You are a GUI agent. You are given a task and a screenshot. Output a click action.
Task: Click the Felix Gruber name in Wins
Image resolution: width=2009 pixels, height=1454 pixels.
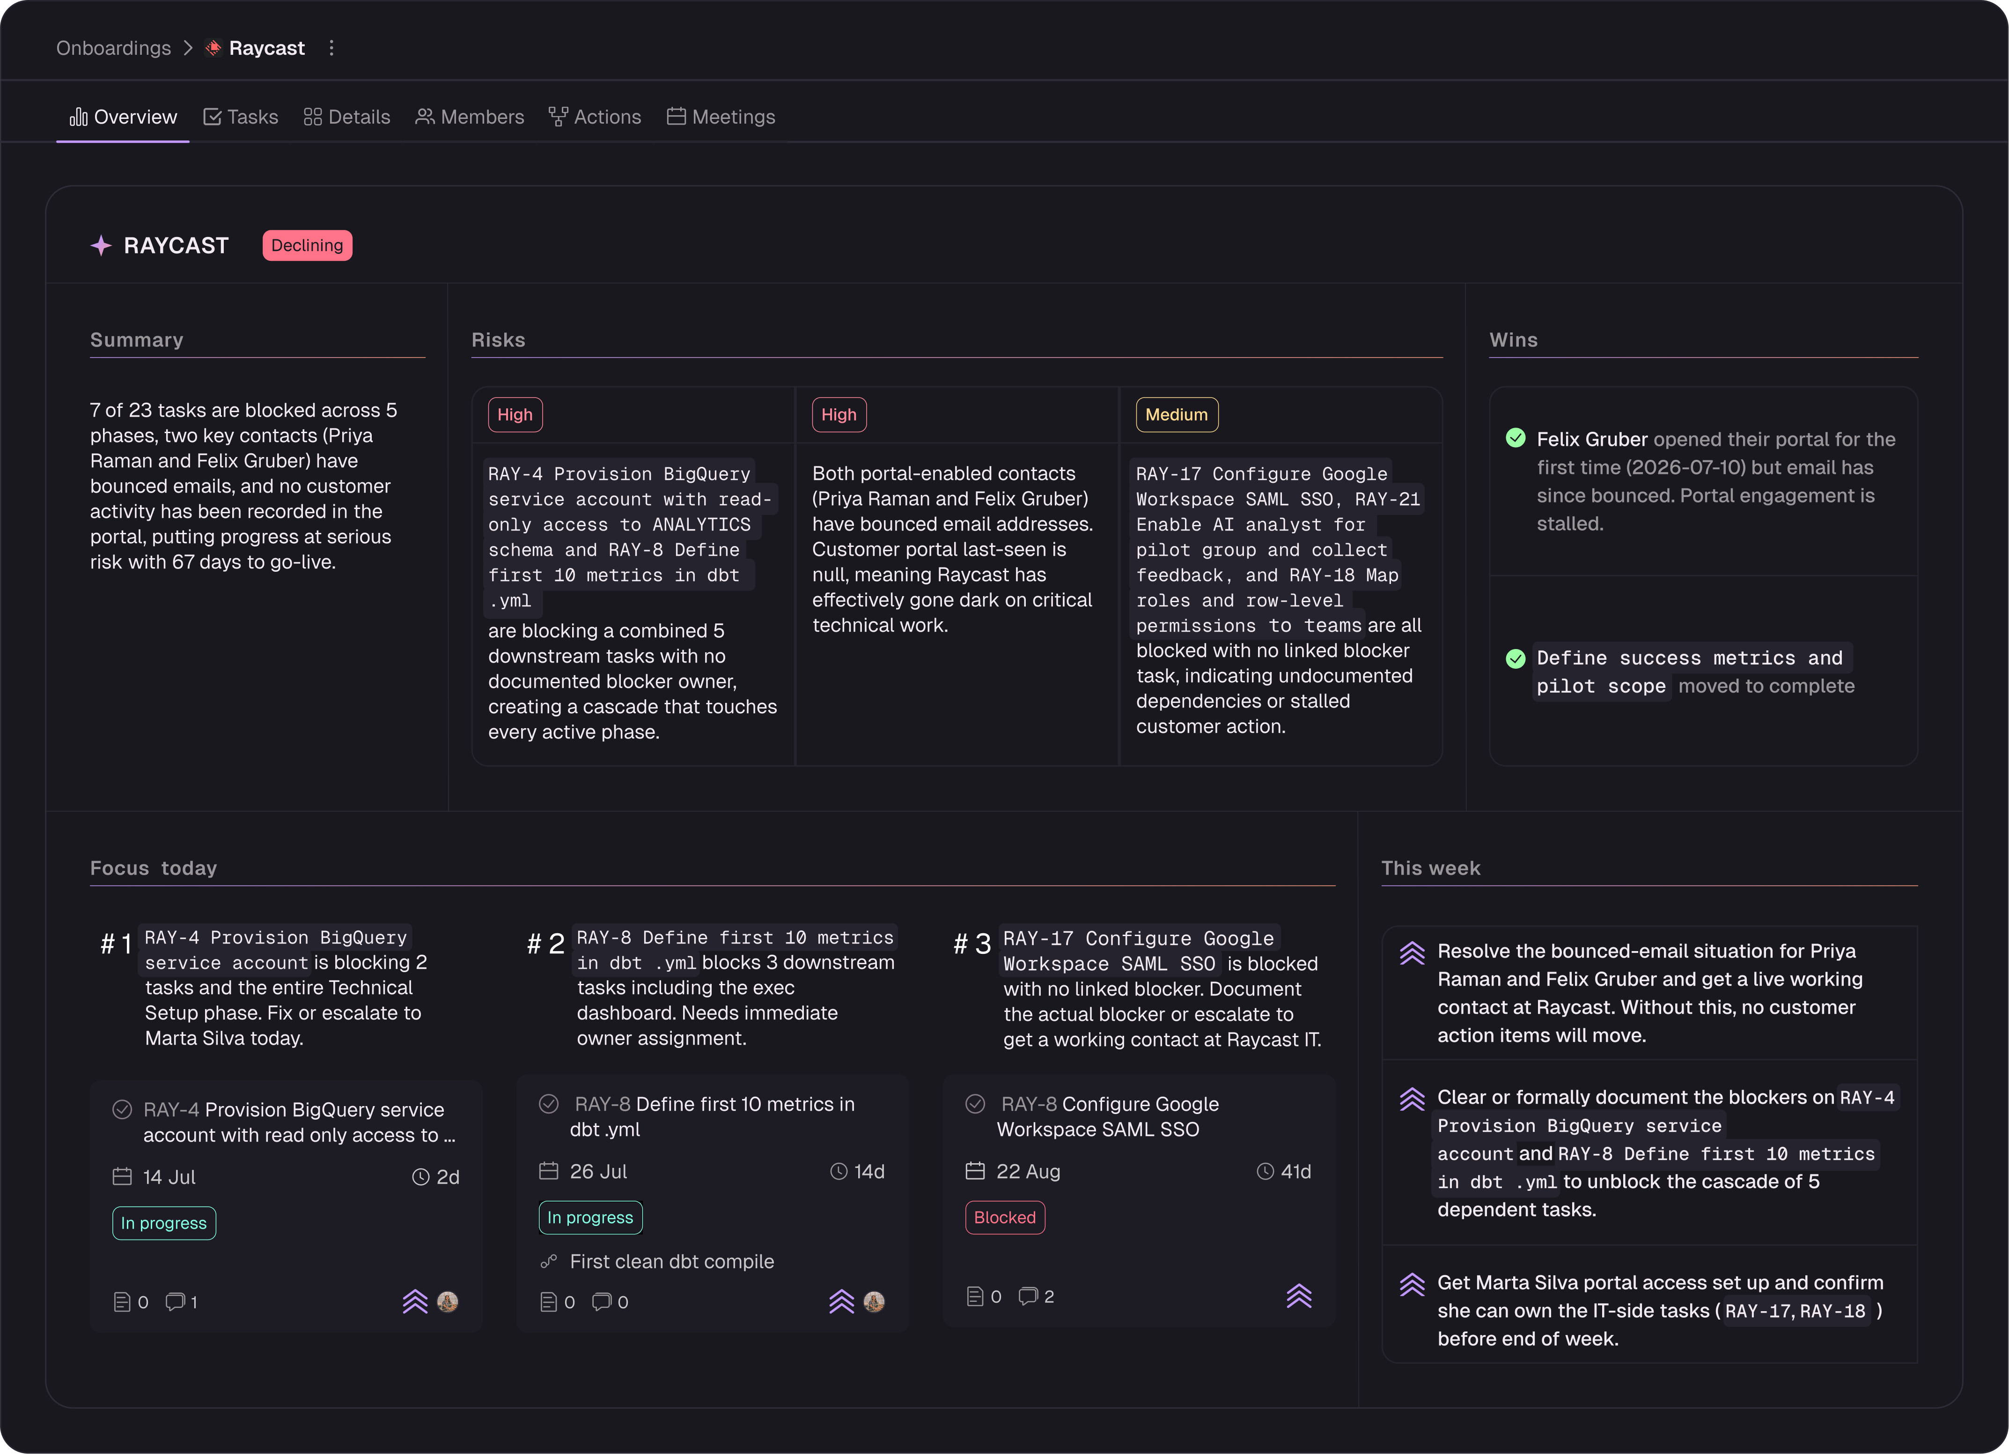1592,440
